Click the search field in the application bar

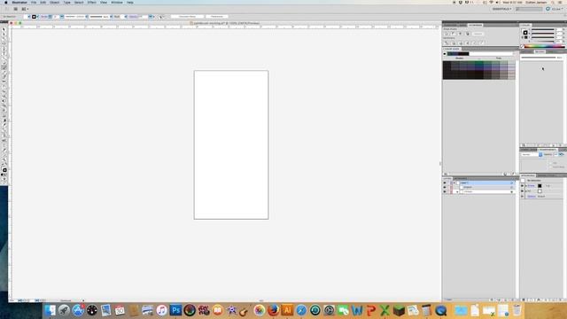[529, 9]
